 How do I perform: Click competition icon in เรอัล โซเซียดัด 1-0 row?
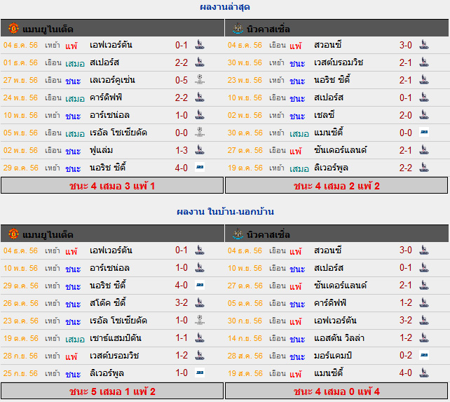(x=200, y=320)
